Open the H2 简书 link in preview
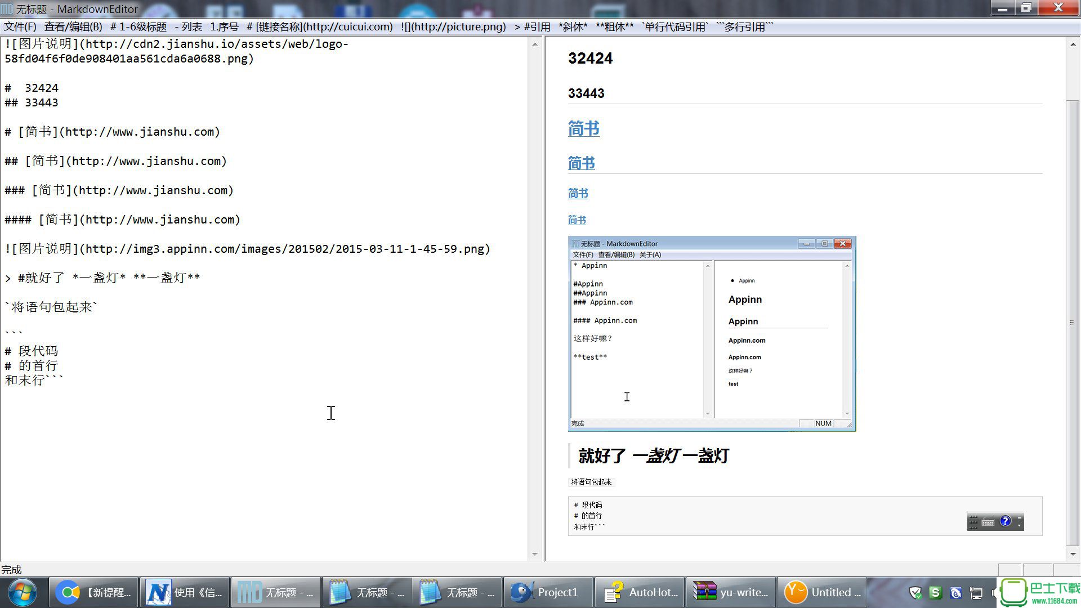Image resolution: width=1081 pixels, height=608 pixels. (x=581, y=163)
